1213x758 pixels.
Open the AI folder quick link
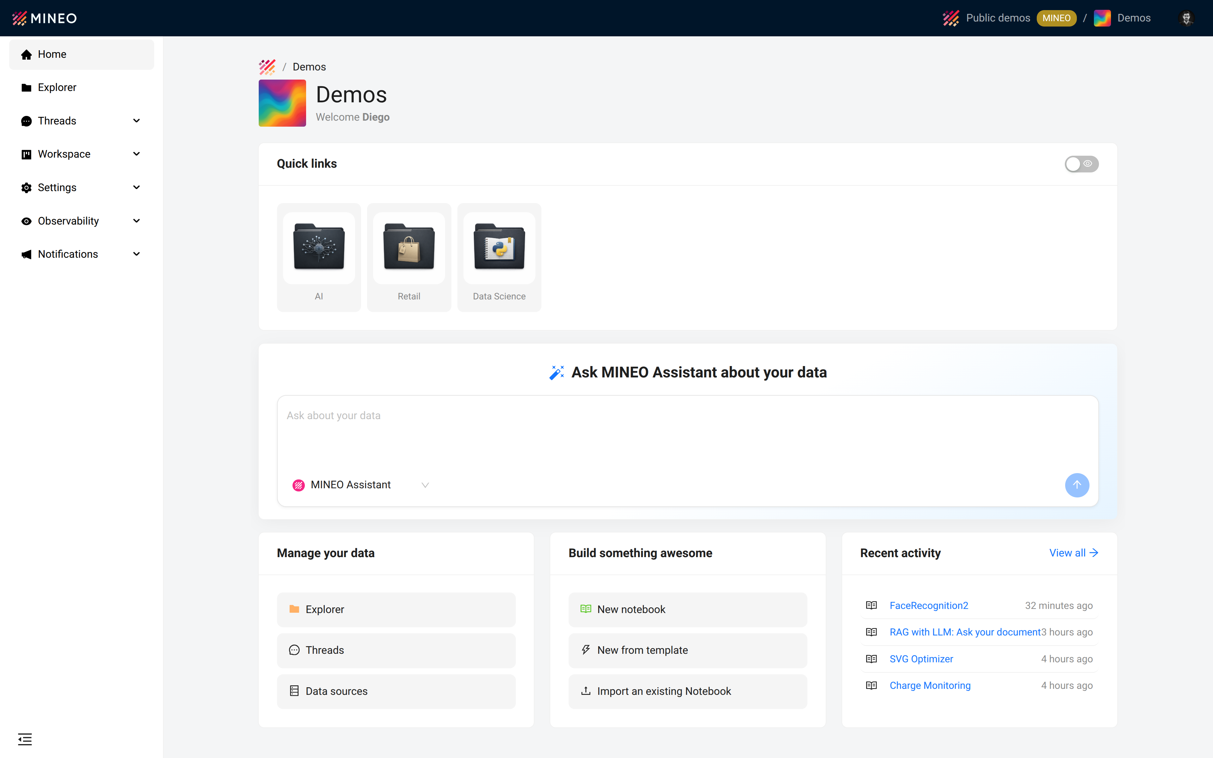click(319, 257)
